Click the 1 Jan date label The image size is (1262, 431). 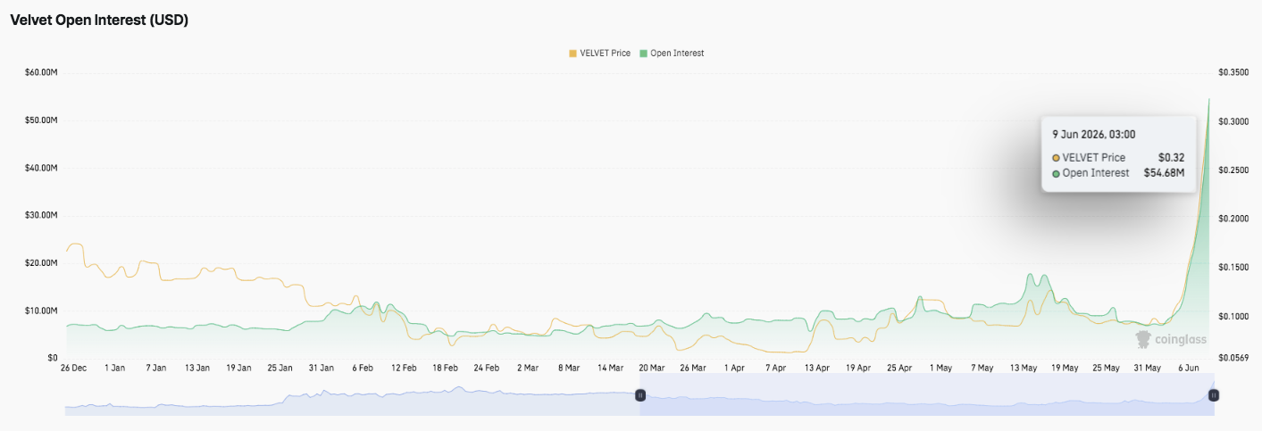pos(115,368)
